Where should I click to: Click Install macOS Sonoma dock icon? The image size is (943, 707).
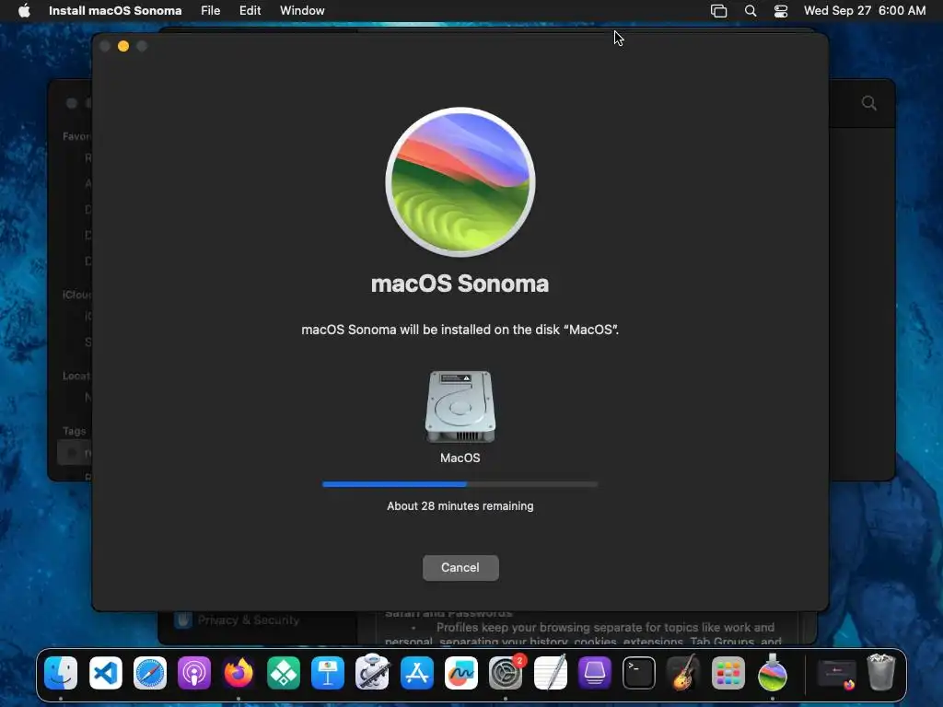click(x=773, y=673)
